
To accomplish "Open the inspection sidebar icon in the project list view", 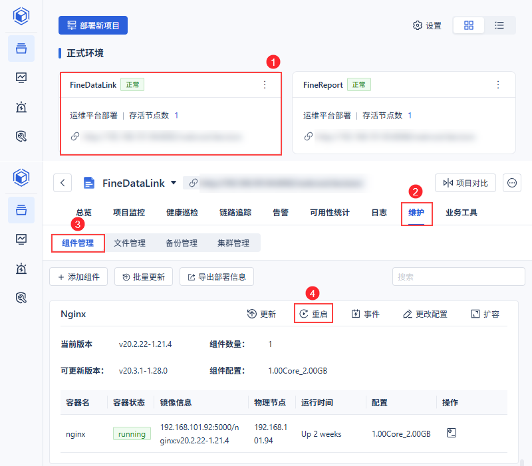I will point(21,136).
